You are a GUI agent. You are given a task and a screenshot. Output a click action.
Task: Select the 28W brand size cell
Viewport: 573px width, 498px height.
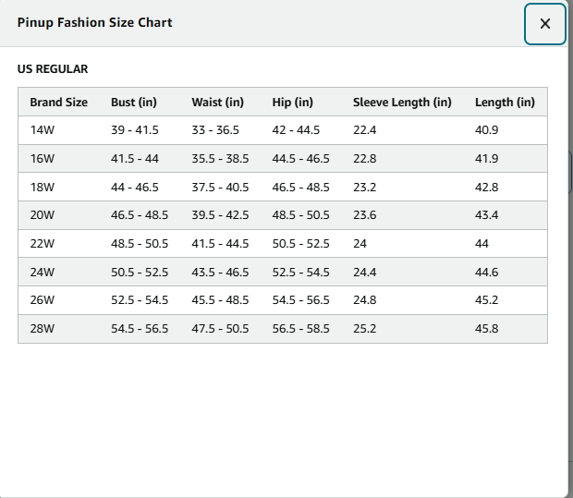click(x=42, y=329)
